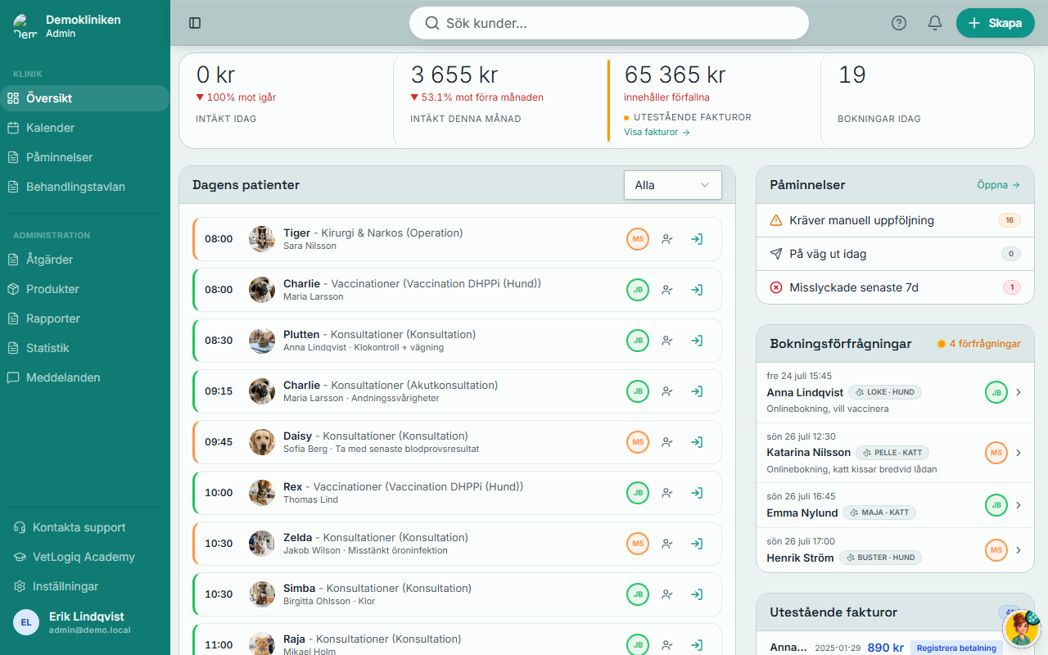Viewport: 1048px width, 655px height.
Task: Click the 890 kr invoice amount
Action: point(885,648)
